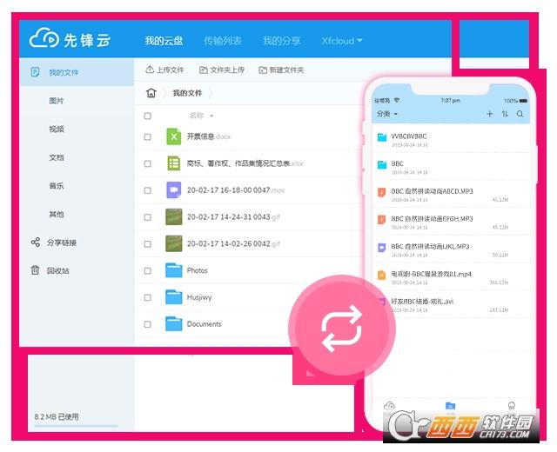The image size is (557, 452).
Task: Switch to the 我的分享 tab
Action: (x=281, y=41)
